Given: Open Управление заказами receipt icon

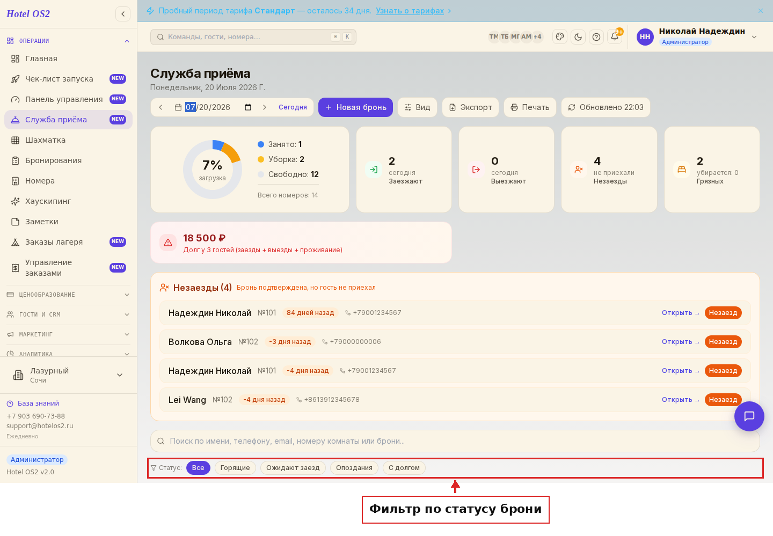Looking at the screenshot, I should 16,268.
